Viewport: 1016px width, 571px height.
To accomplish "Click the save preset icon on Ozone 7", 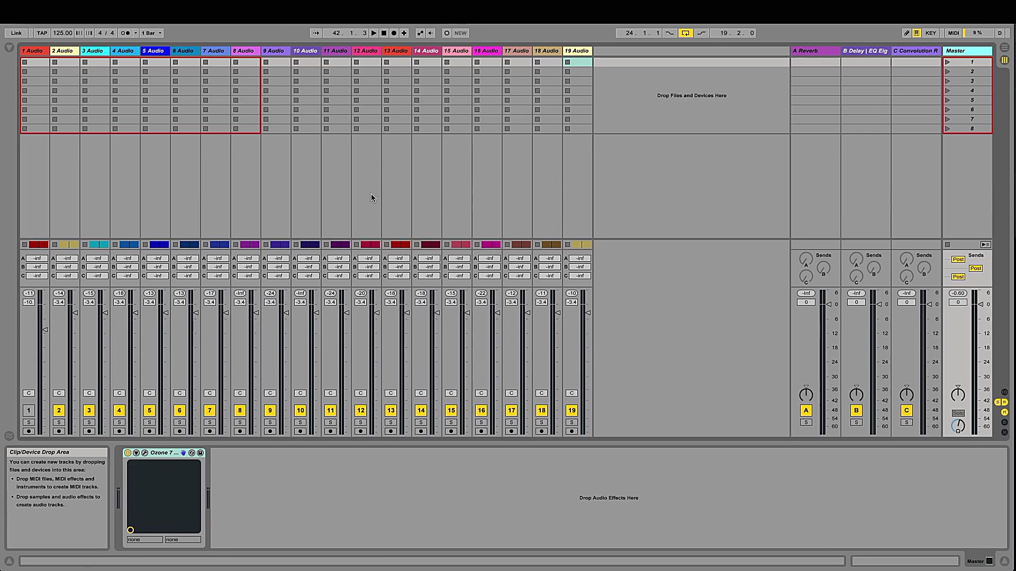I will (200, 453).
